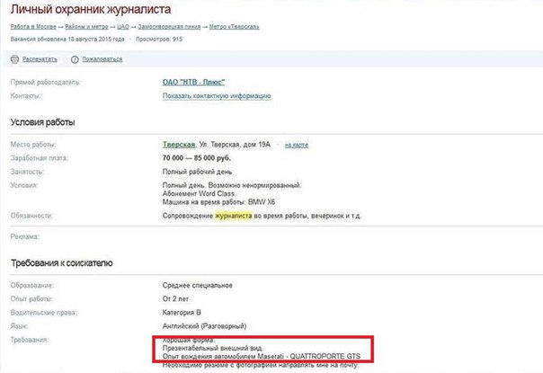Open the на карте map link

pyautogui.click(x=296, y=145)
